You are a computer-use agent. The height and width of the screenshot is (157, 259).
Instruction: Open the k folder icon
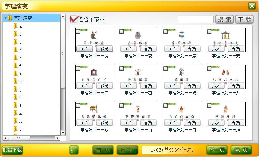tap(16, 97)
